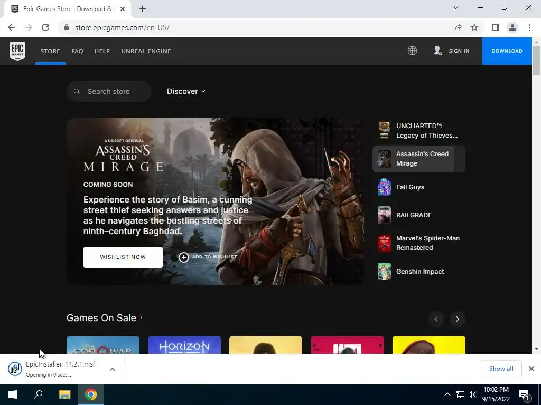
Task: Open the network icon in system tray
Action: click(x=460, y=394)
